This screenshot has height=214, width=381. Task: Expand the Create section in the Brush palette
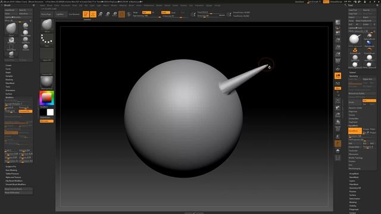click(8, 65)
